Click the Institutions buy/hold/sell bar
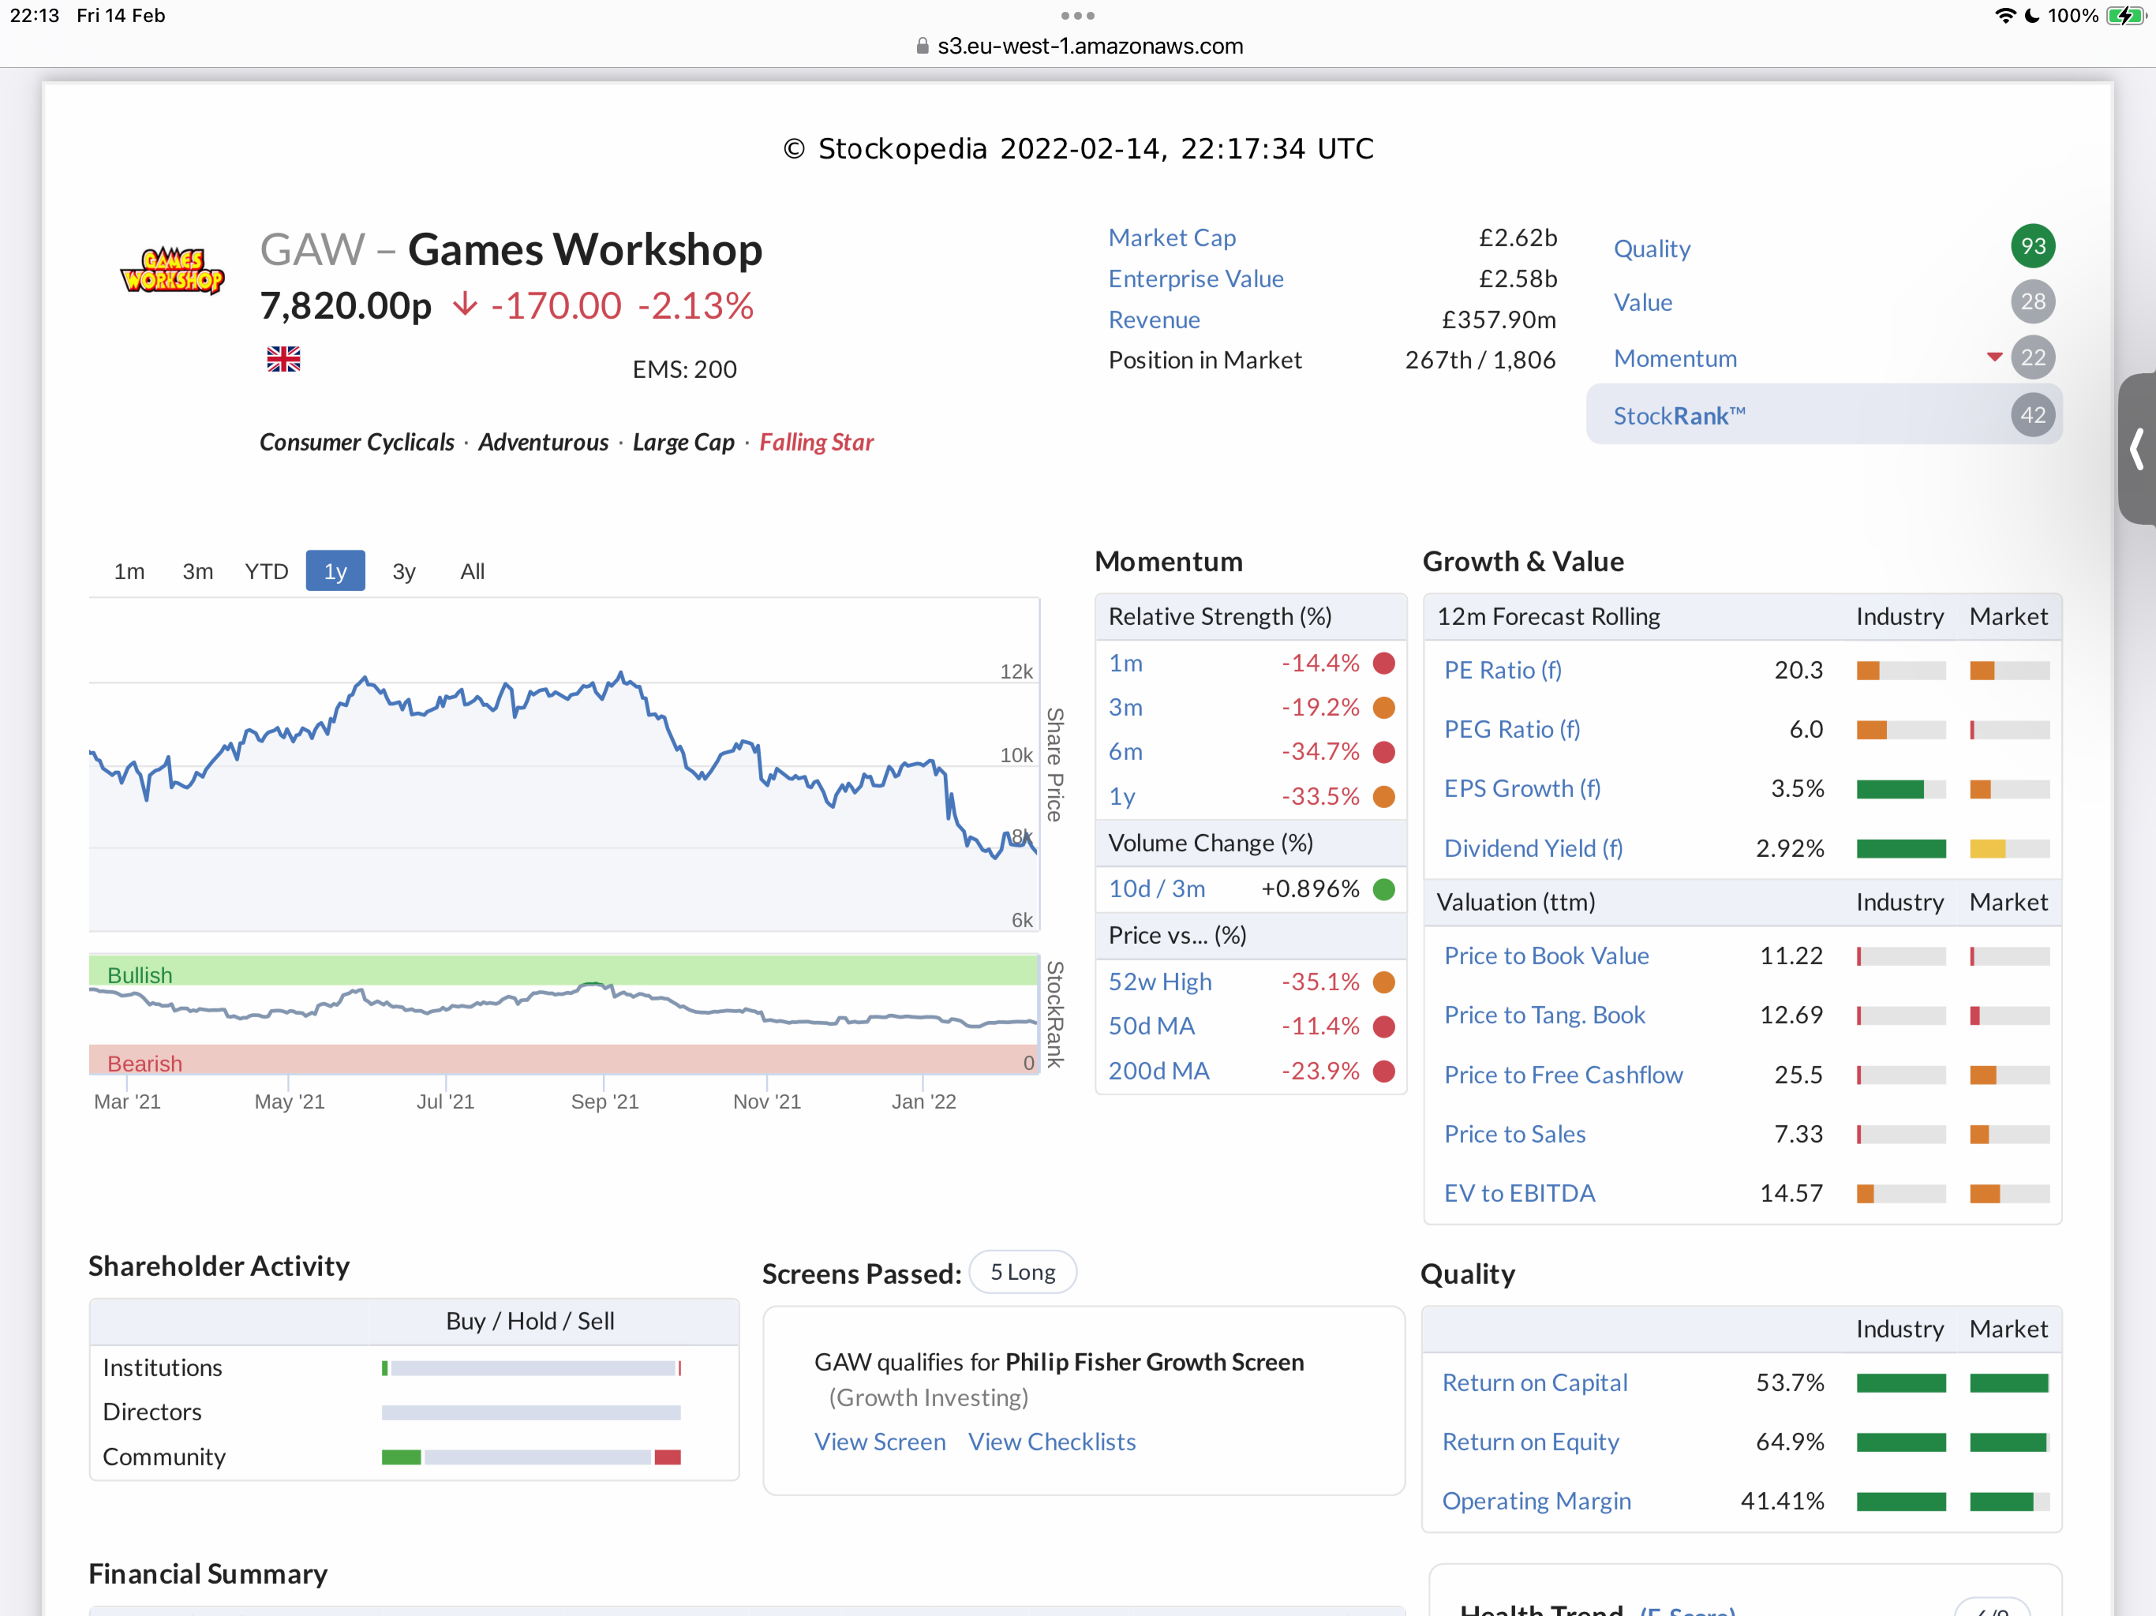The image size is (2156, 1616). click(531, 1368)
